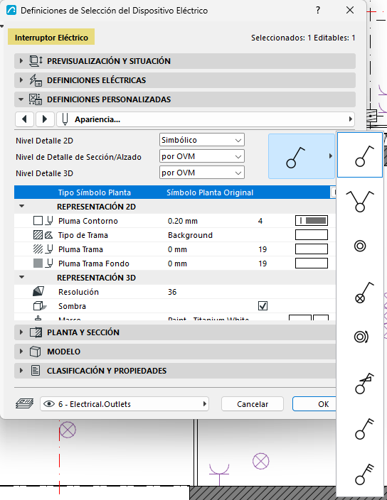Open the dialog help question mark
The height and width of the screenshot is (500, 387).
[x=318, y=10]
